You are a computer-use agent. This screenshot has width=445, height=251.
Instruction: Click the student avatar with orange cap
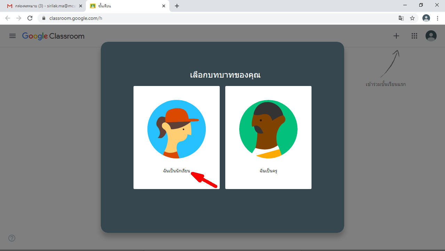177,129
